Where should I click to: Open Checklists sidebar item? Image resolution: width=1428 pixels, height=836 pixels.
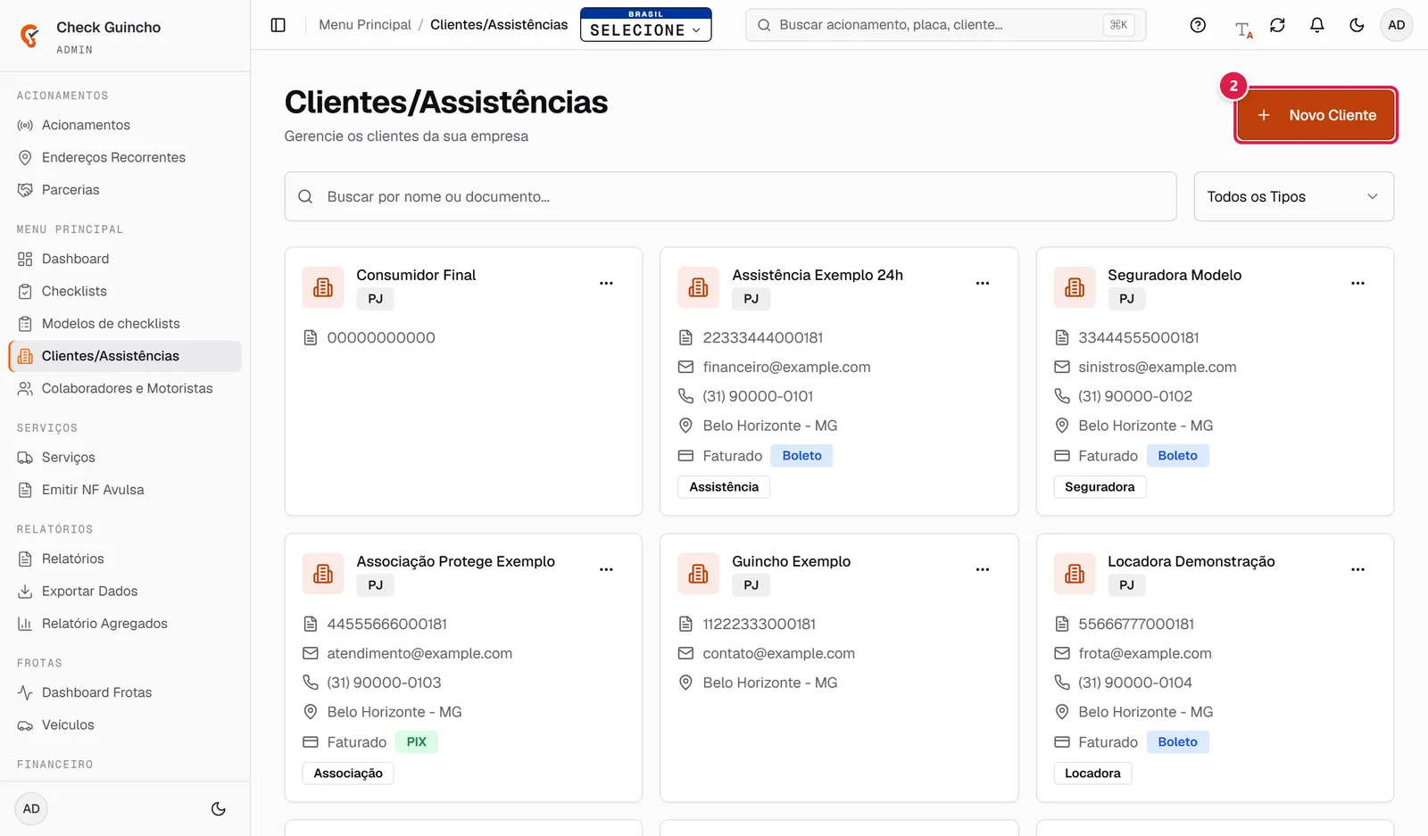tap(125, 291)
